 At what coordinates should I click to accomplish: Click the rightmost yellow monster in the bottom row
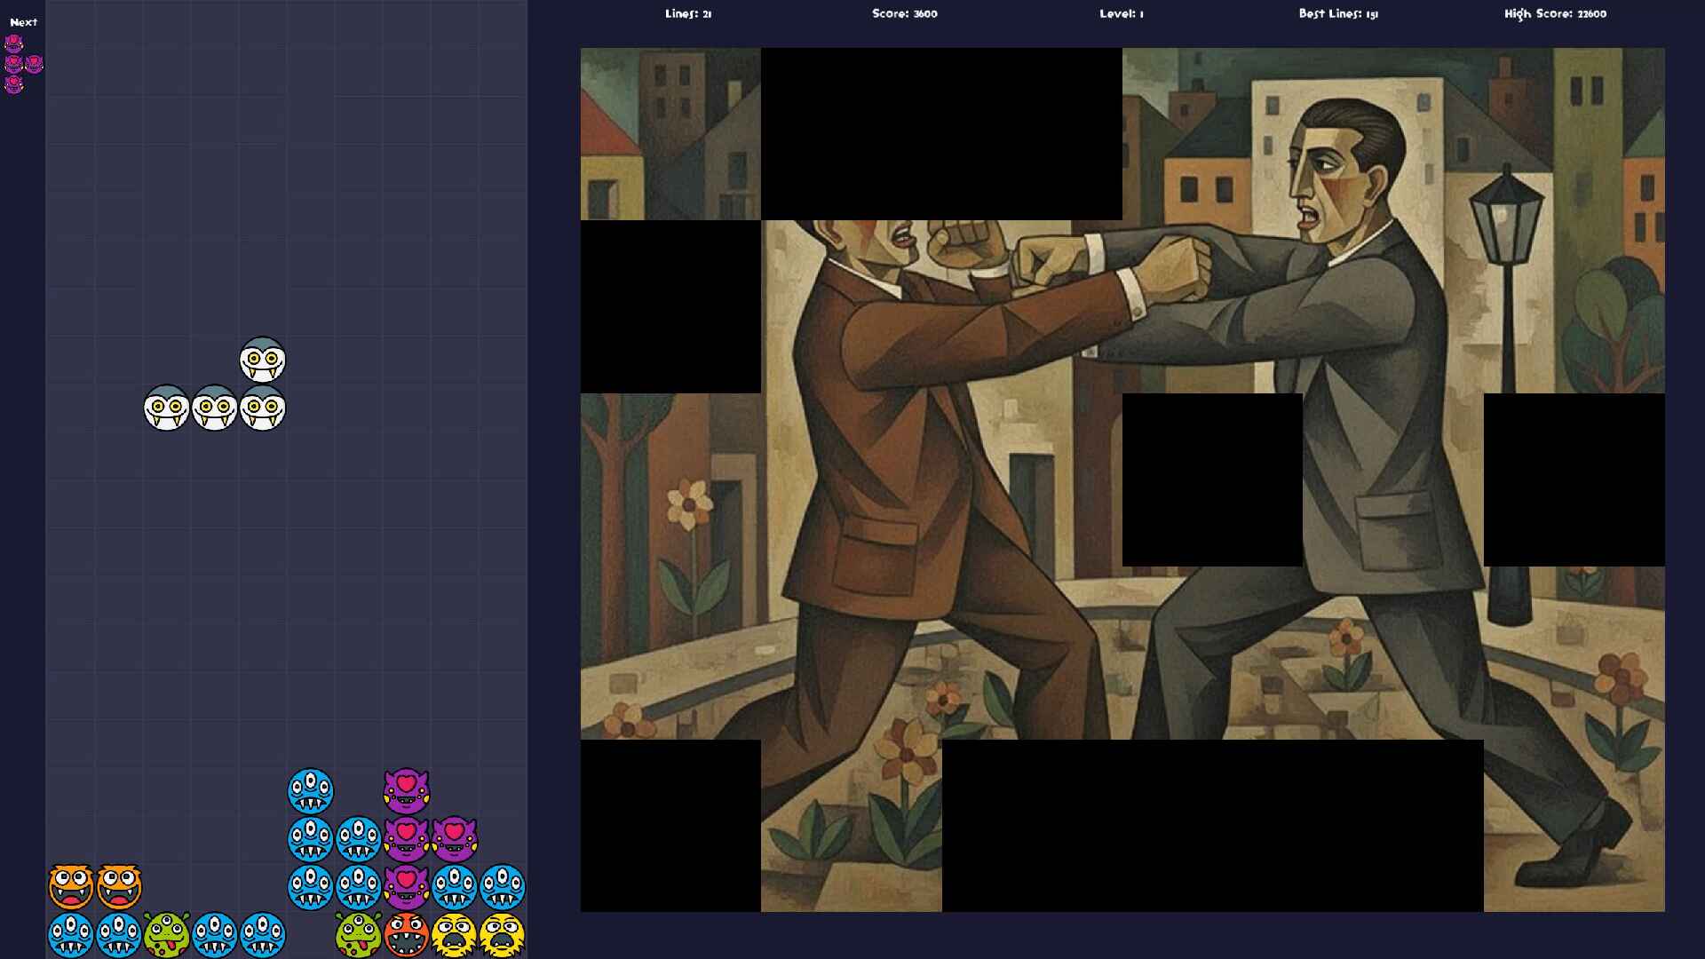click(503, 934)
